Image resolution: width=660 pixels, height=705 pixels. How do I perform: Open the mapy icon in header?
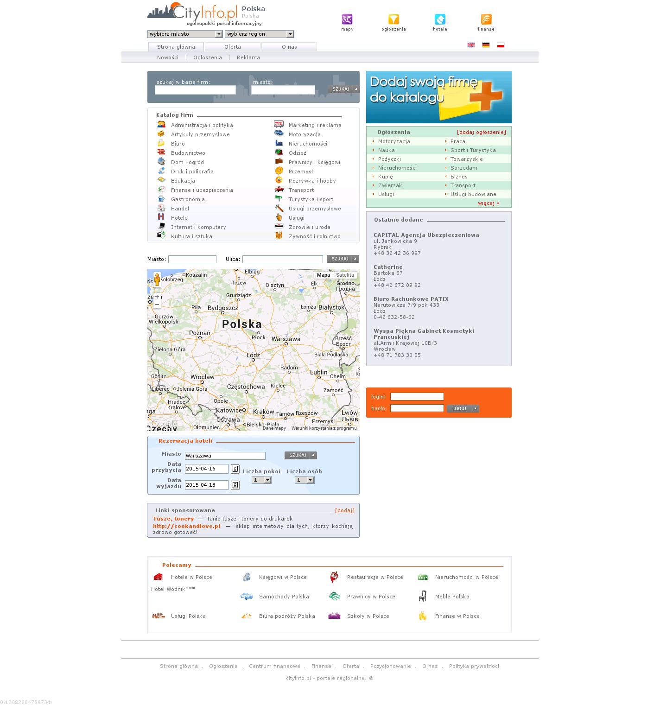tap(347, 19)
